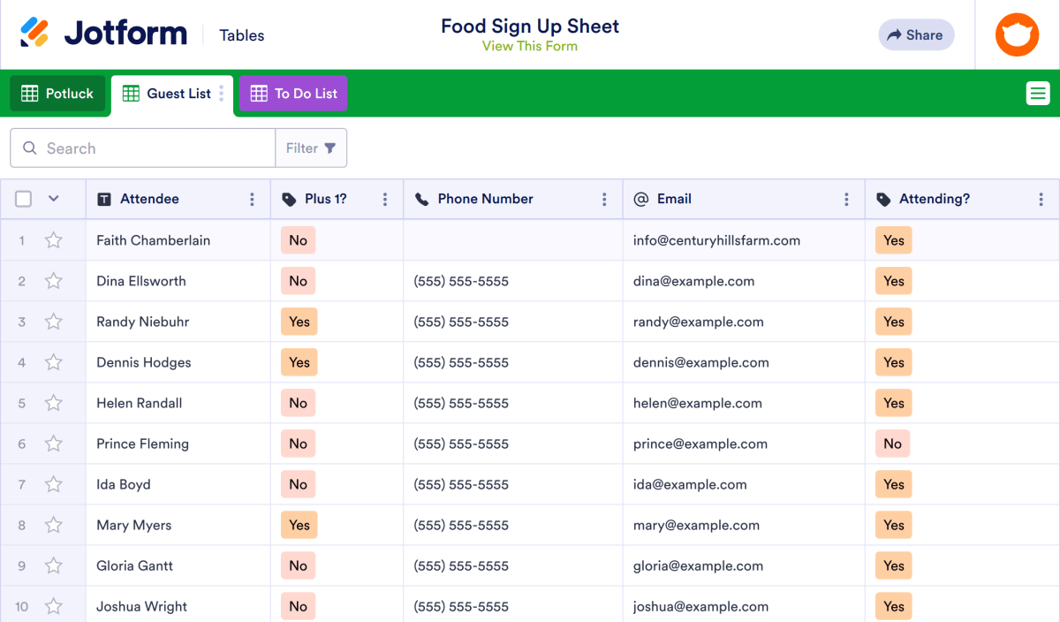Open the Attending? column options menu

1041,199
